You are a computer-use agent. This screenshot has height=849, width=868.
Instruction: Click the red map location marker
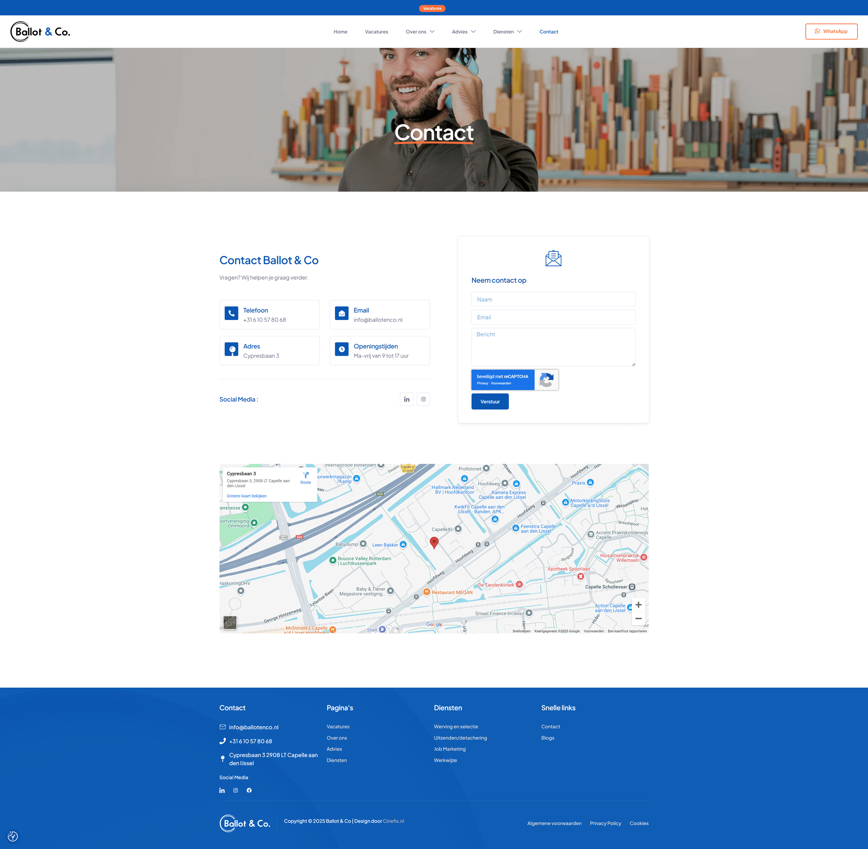click(434, 542)
